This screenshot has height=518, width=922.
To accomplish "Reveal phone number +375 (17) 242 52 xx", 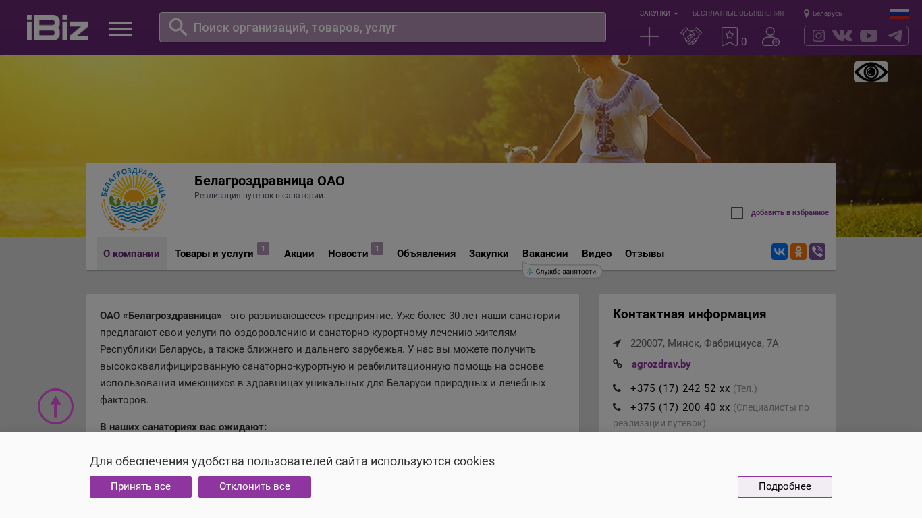I will pos(680,388).
